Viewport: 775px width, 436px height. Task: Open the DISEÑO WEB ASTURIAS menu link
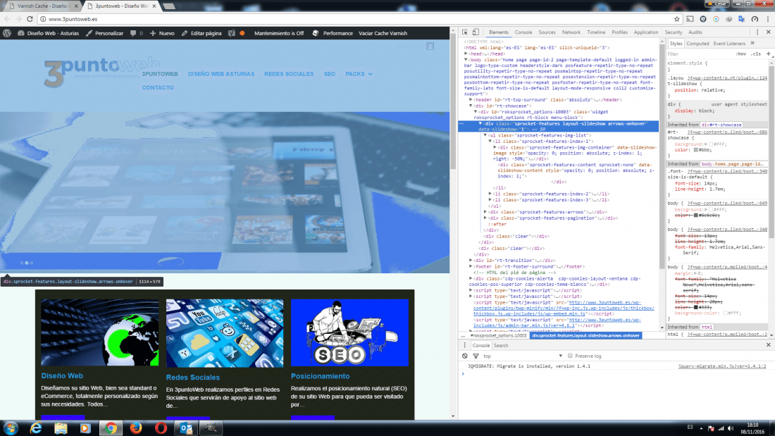221,74
